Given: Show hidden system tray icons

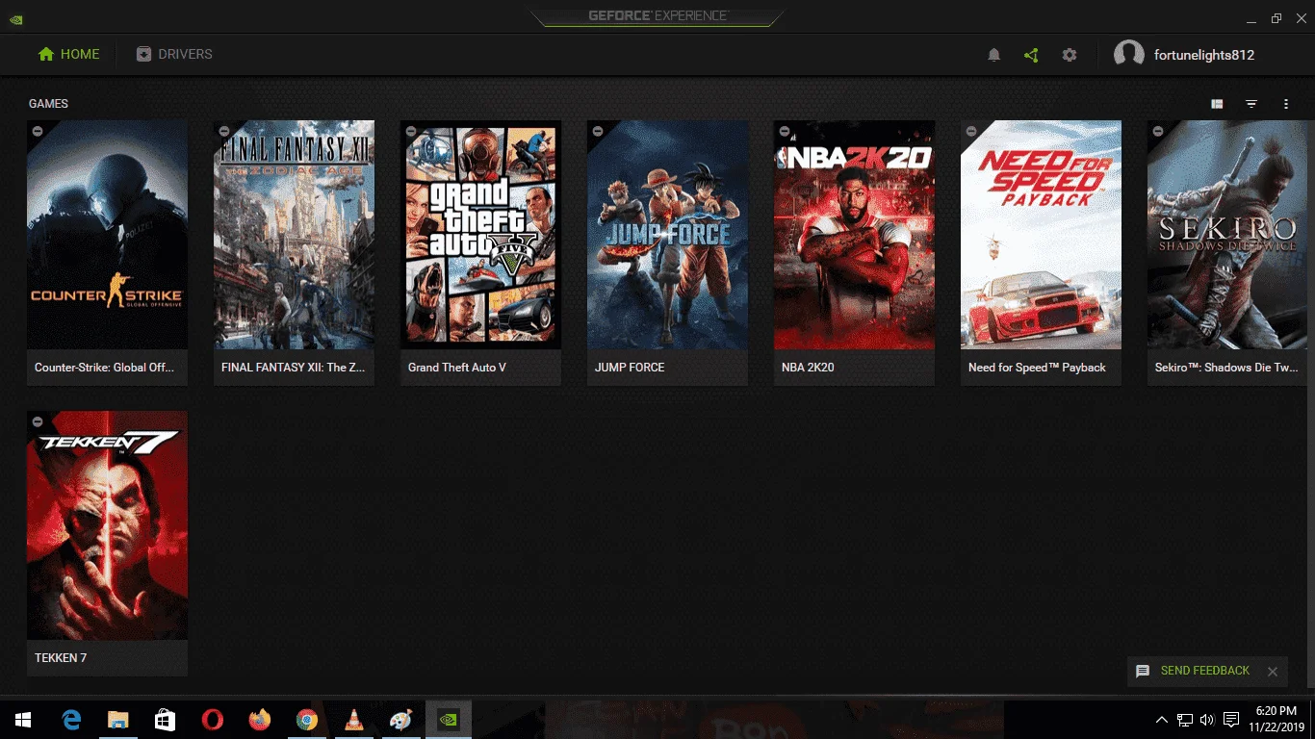Looking at the screenshot, I should coord(1162,720).
